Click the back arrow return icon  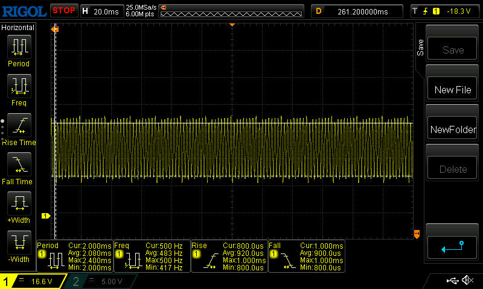[452, 246]
